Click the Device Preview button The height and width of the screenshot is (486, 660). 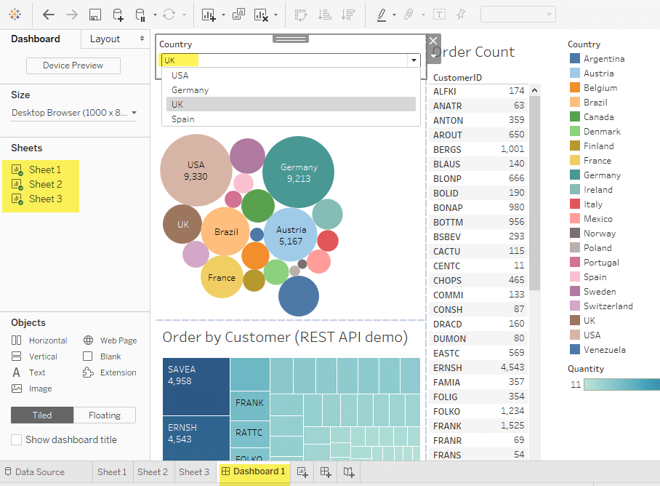73,65
